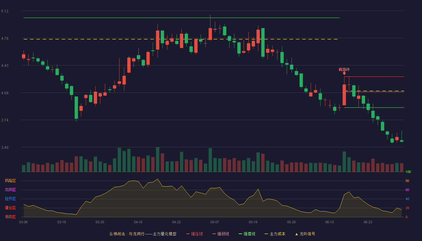
Task: Click the 4.43 price axis label
Action: [x=5, y=66]
